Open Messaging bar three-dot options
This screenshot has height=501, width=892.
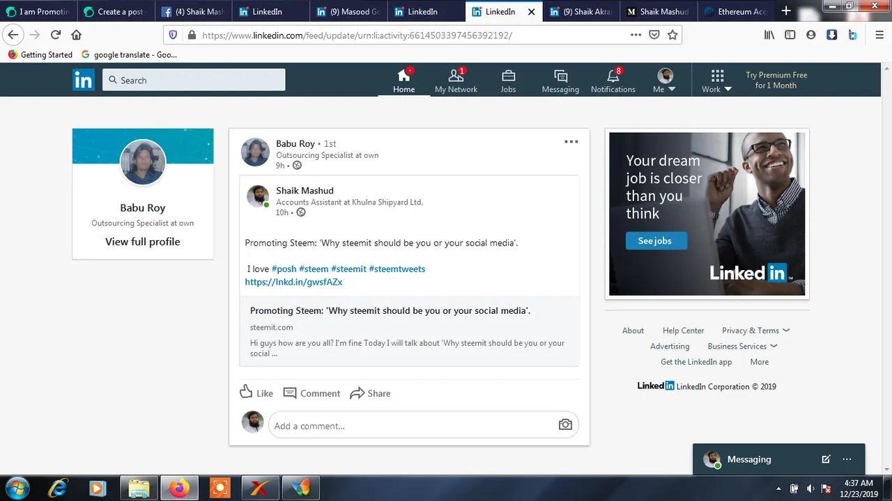tap(847, 459)
